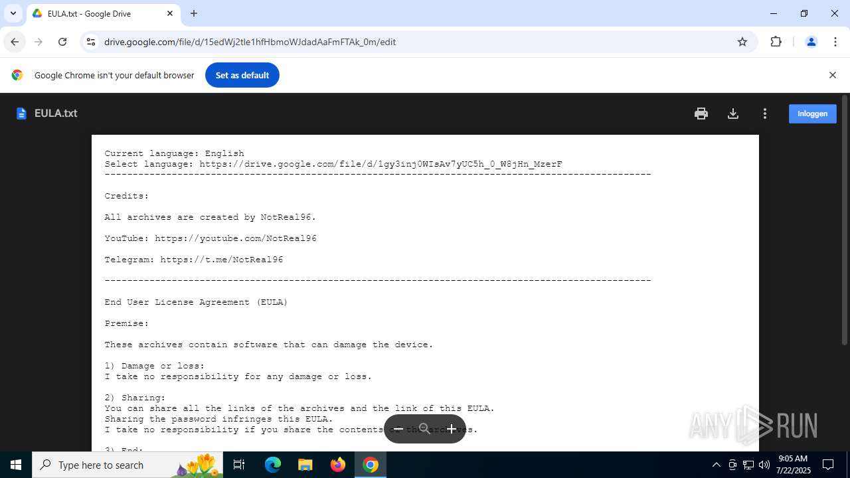Click the 'All archives are created by NotReal96.' line
This screenshot has width=850, height=478.
211,217
